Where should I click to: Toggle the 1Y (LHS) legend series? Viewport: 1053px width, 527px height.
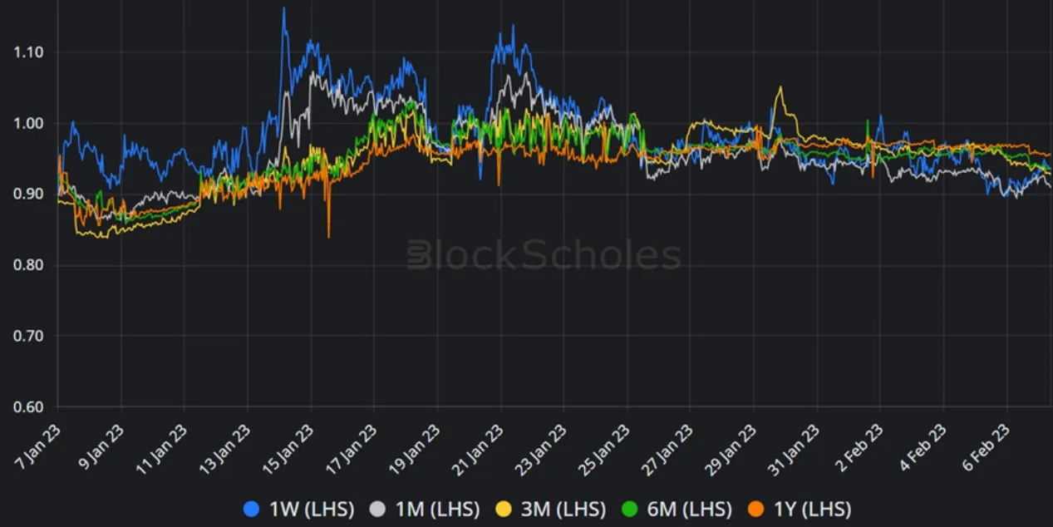click(x=800, y=509)
